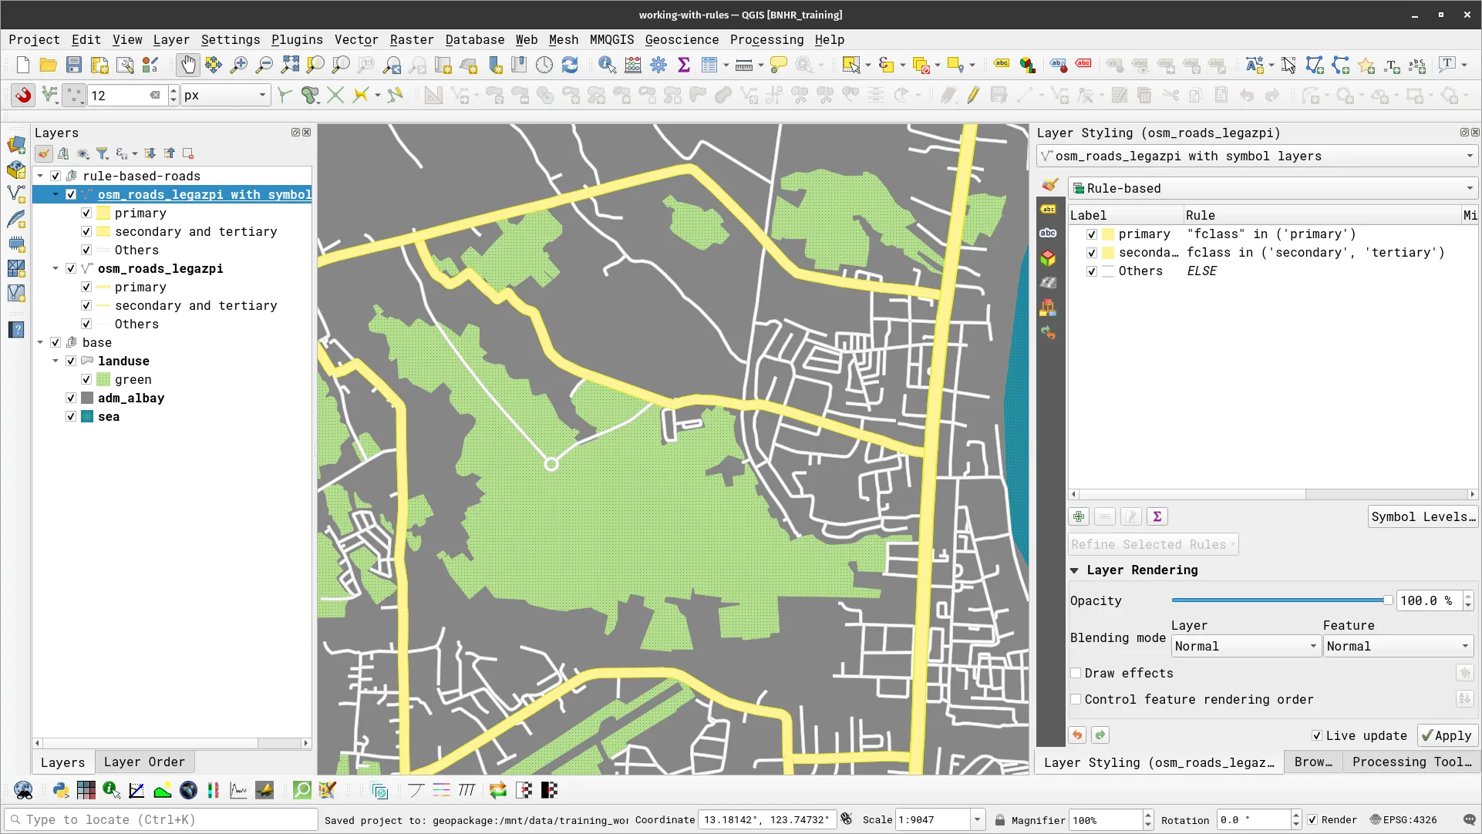Click the green Add rule plus button

pyautogui.click(x=1079, y=517)
